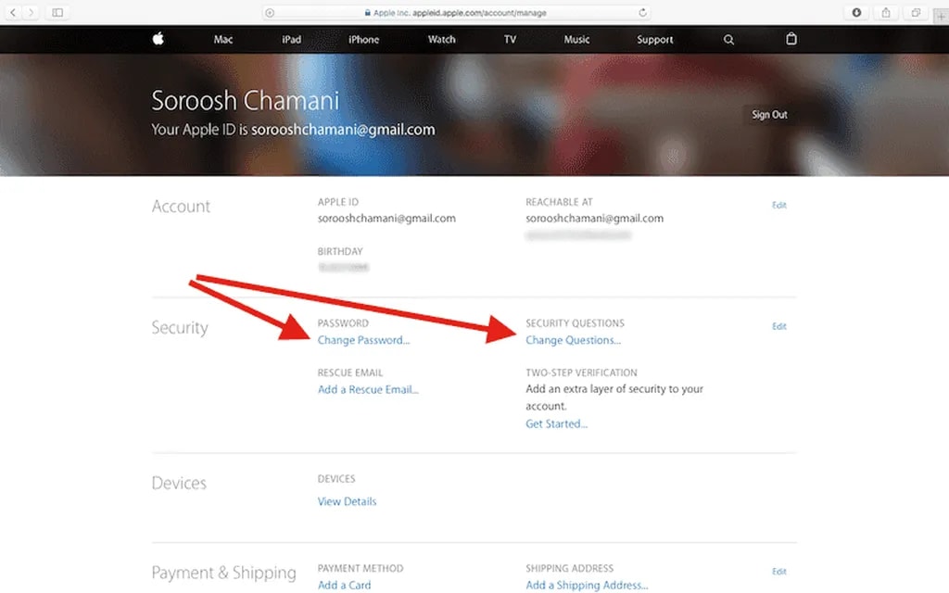Click Get Started for two-step verification

coord(556,423)
